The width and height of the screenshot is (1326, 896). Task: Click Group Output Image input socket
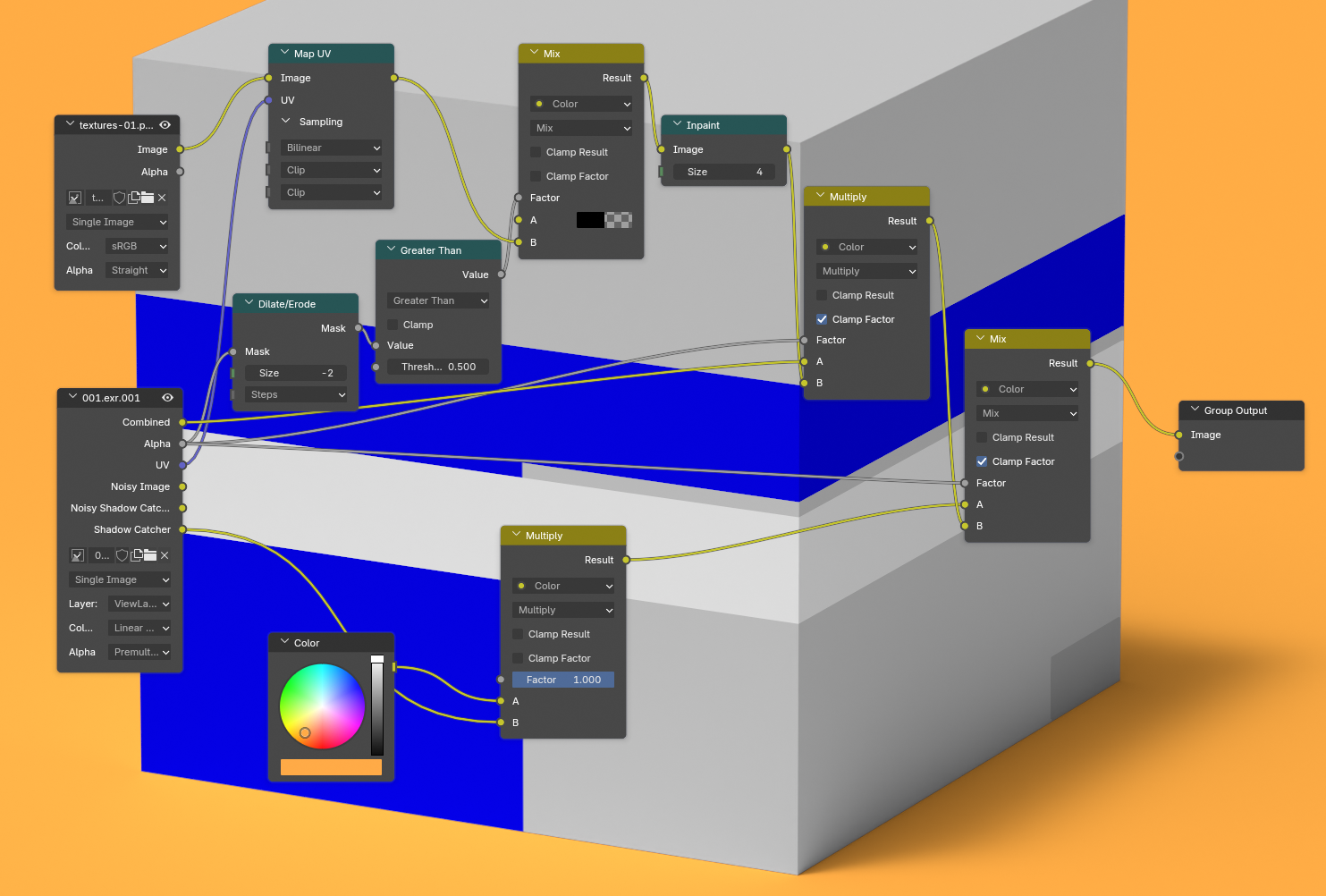click(1179, 435)
